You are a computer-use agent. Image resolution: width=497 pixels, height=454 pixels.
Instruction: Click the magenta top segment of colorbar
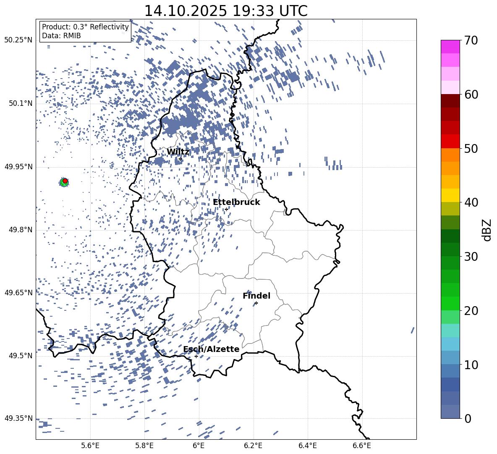450,47
